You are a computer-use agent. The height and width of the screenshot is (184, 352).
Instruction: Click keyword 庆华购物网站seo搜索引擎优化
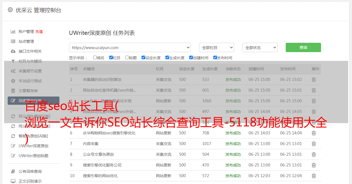tap(109, 133)
